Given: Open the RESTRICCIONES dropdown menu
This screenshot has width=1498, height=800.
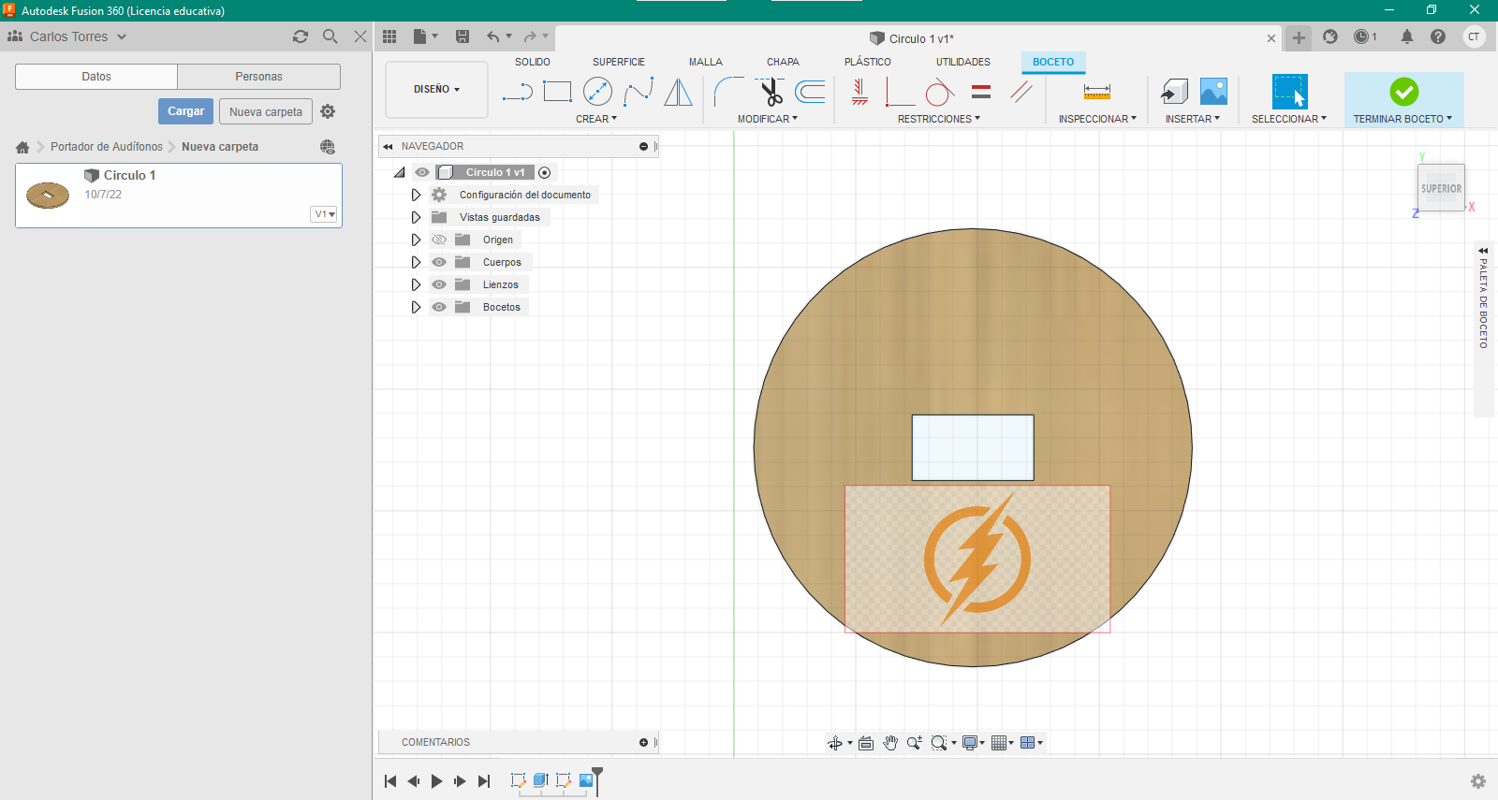Looking at the screenshot, I should click(939, 119).
